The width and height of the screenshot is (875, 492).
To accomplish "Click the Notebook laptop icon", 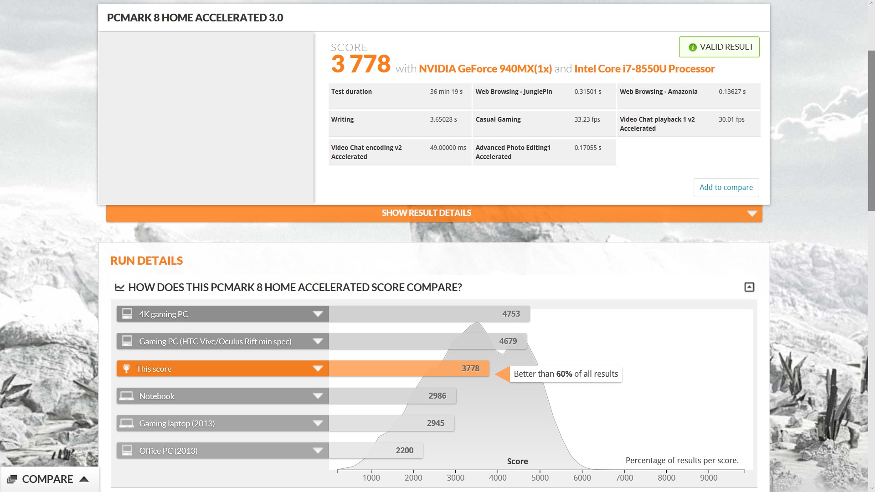I will point(127,396).
